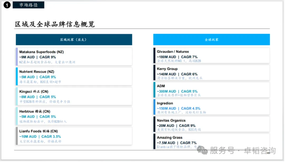Click Nutrient Rescue's ~5M AUD | CAGR 9% value
Screen dimensions: 285x162
(x=38, y=77)
